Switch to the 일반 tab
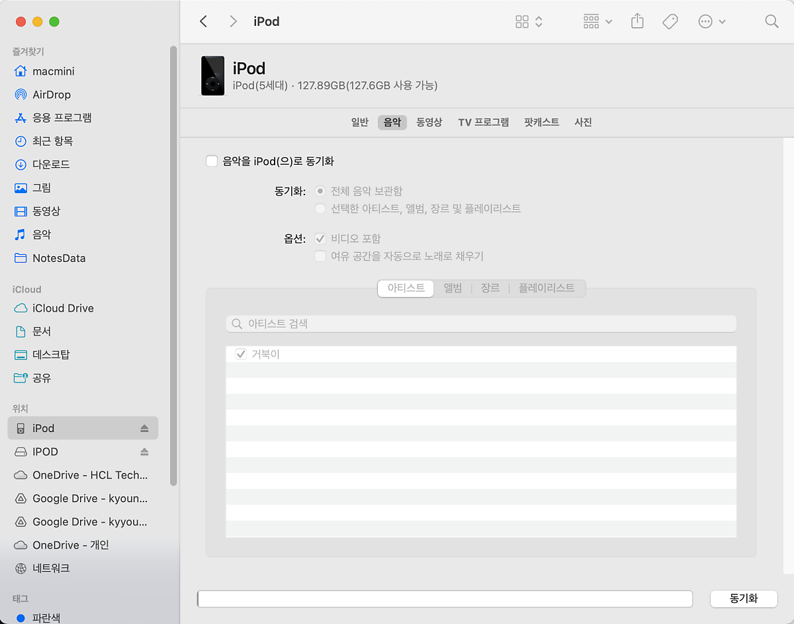This screenshot has width=794, height=624. [x=359, y=122]
